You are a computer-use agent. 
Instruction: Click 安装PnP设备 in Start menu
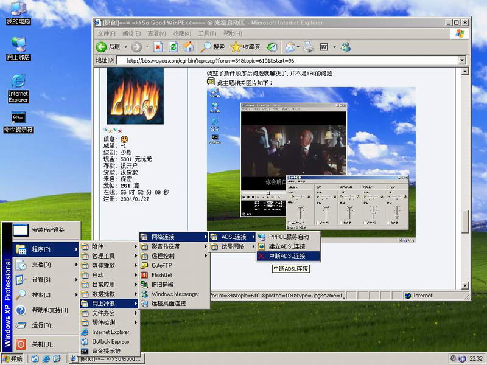46,230
